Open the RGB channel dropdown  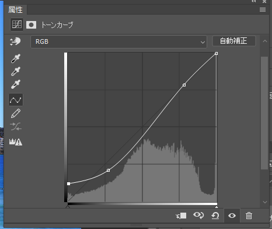pyautogui.click(x=118, y=41)
